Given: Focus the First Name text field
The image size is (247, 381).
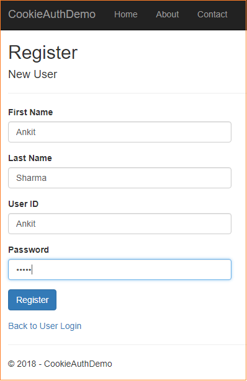Looking at the screenshot, I should tap(120, 132).
